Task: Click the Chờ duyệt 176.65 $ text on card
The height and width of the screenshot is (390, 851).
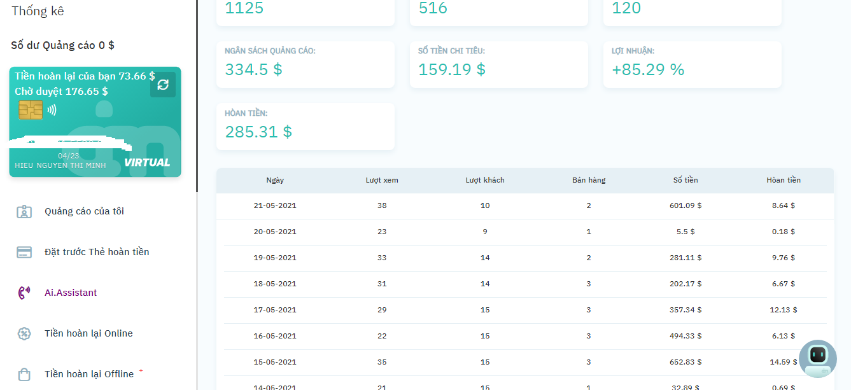Action: tap(61, 92)
